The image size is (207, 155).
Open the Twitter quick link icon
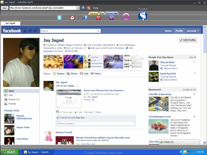(59, 18)
